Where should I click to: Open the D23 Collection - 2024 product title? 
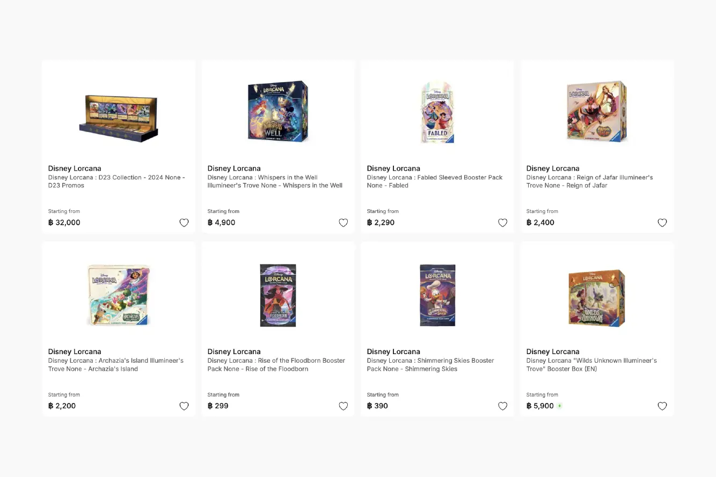click(x=116, y=181)
